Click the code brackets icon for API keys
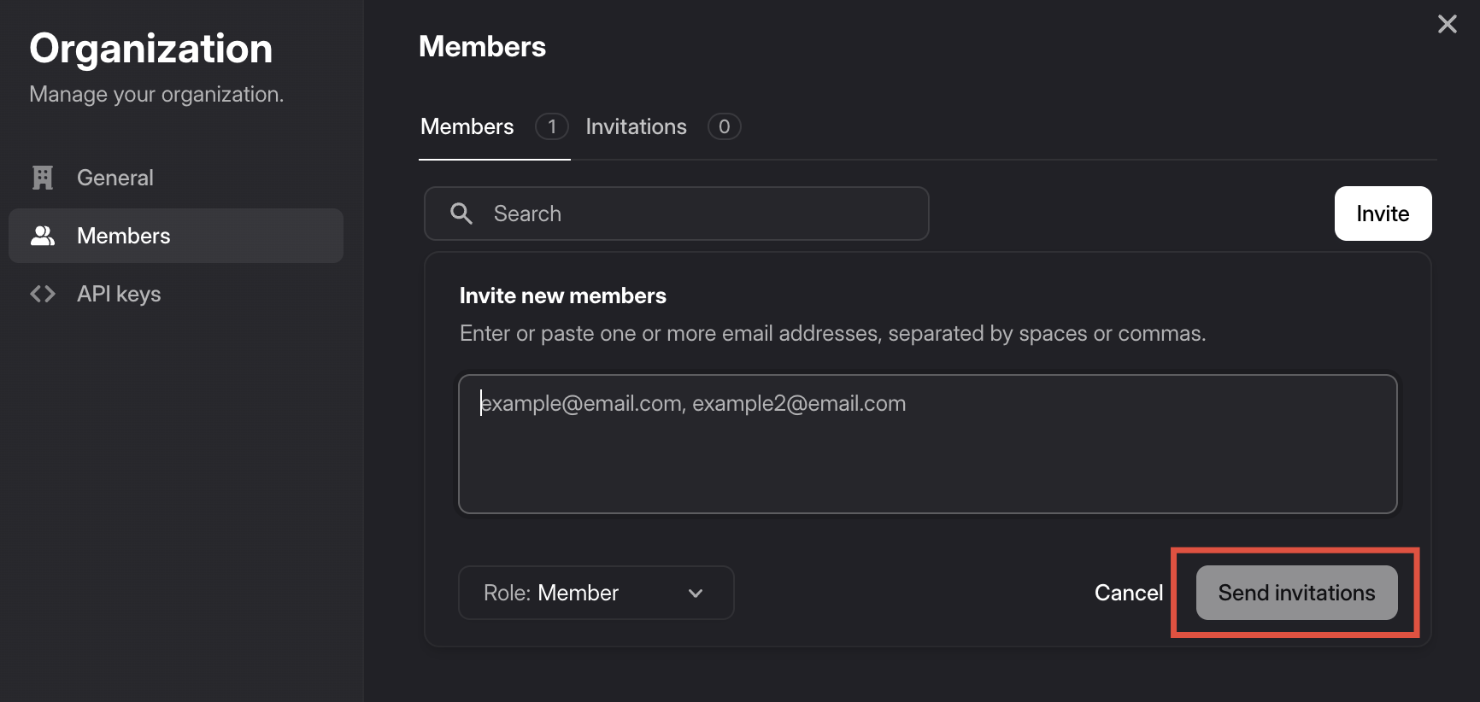This screenshot has height=702, width=1480. (x=43, y=294)
